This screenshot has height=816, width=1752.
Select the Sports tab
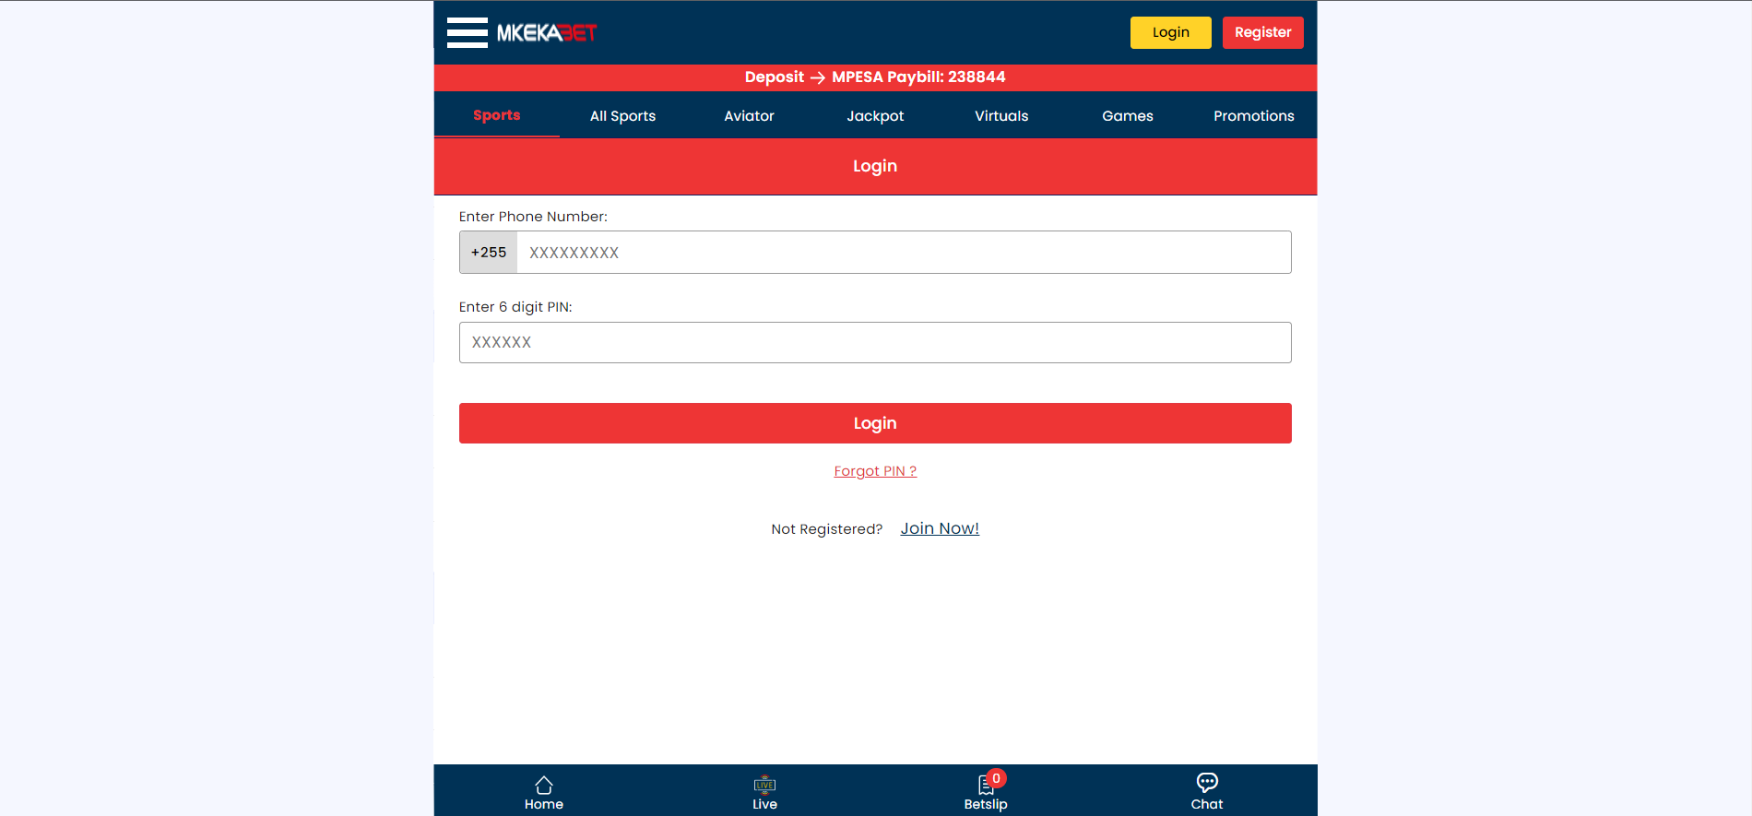[x=497, y=115]
